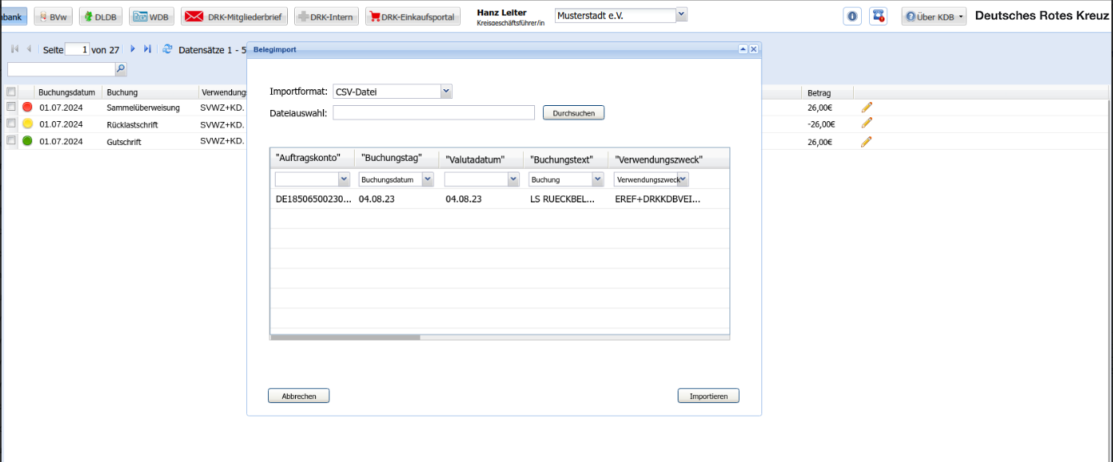Open the support phone icon with red alert
This screenshot has width=1113, height=462.
pyautogui.click(x=878, y=17)
